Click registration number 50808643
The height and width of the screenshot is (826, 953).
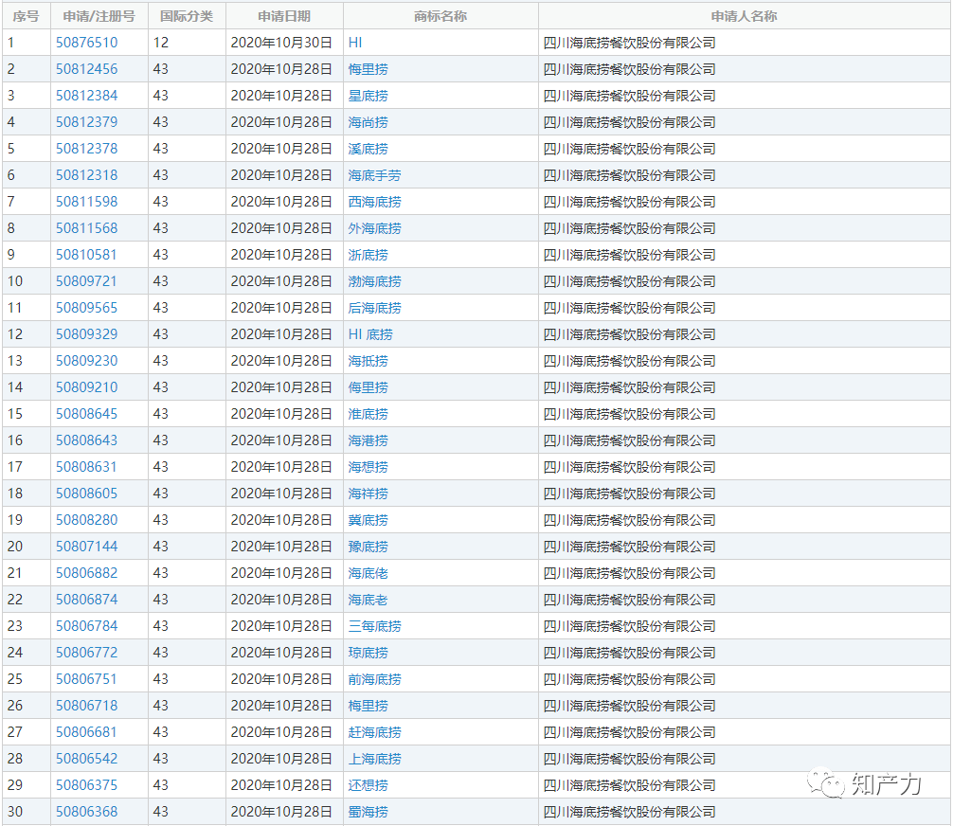pos(87,440)
